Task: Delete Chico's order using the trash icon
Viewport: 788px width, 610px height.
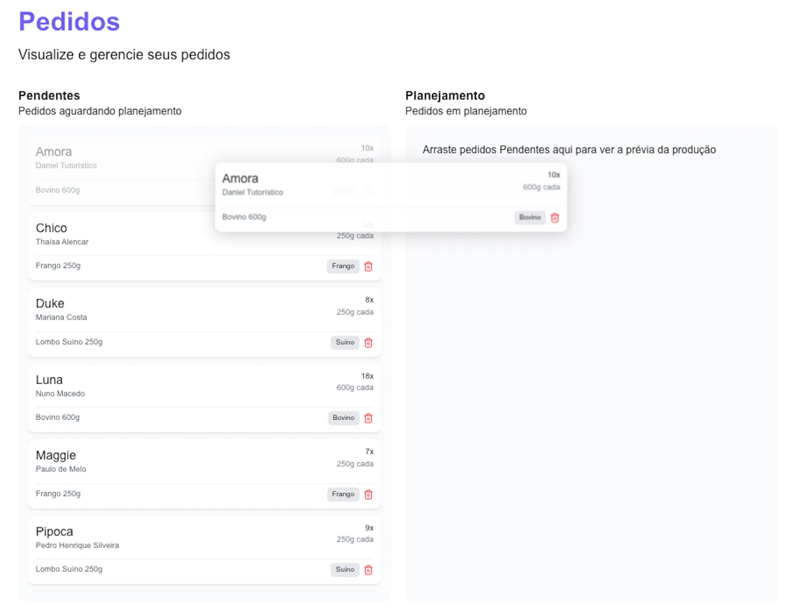Action: pos(368,266)
